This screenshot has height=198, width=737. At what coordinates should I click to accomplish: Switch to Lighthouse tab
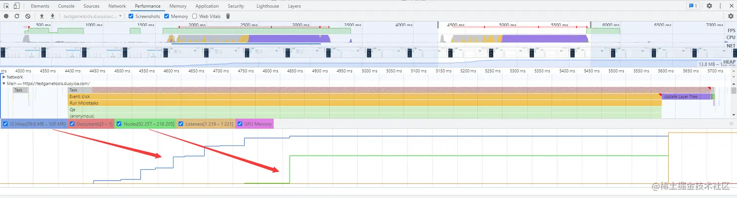tap(269, 6)
